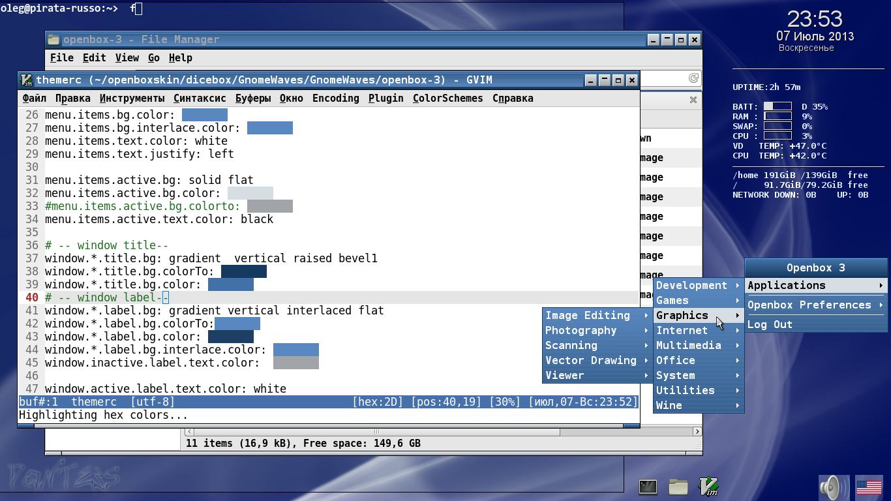
Task: Click the 23:53 desktop clock
Action: click(x=815, y=19)
